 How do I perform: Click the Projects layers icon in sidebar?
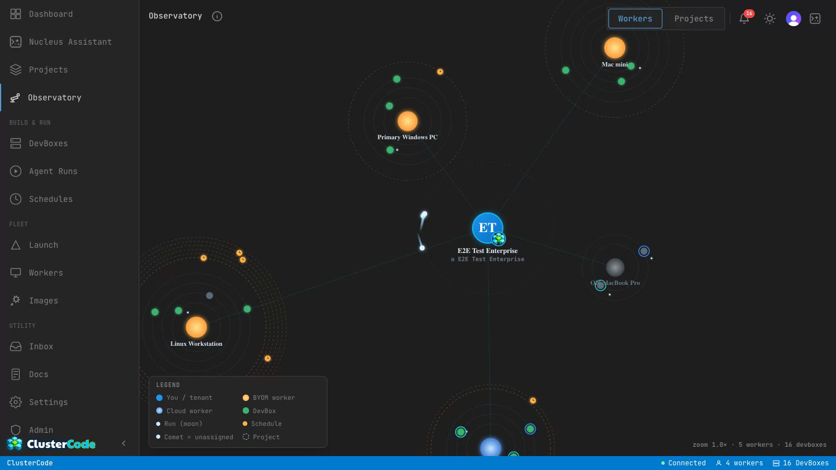16,70
